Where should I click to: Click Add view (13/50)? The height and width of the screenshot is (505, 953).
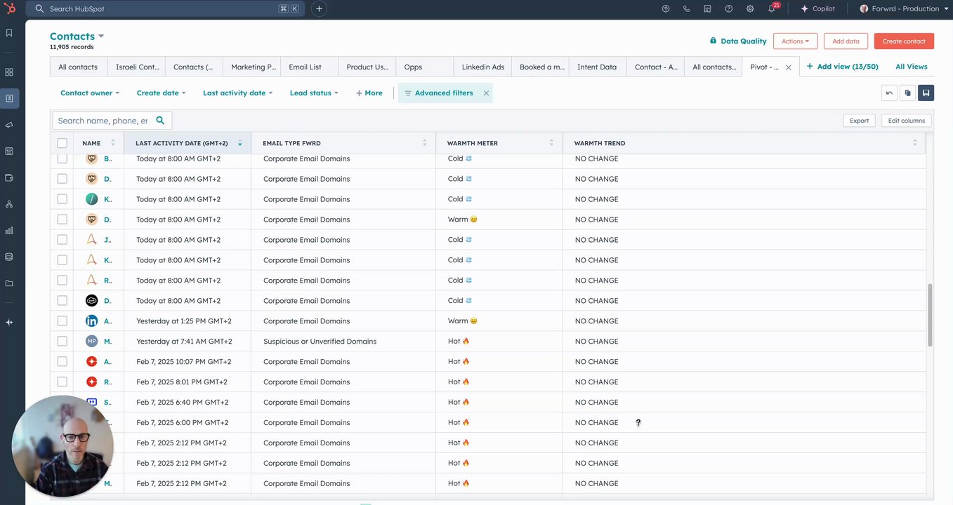(842, 67)
